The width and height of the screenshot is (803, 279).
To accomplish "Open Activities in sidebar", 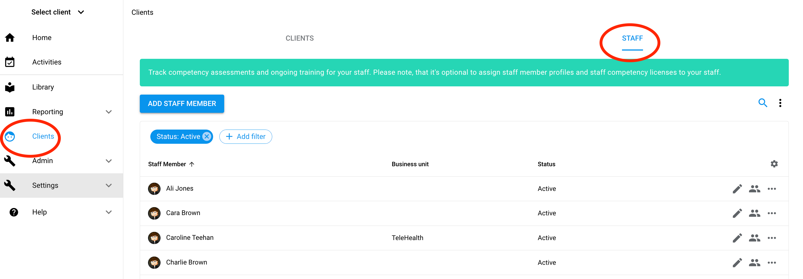I will (x=47, y=62).
